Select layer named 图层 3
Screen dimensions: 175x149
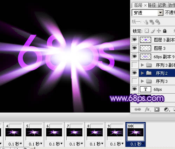point(160,48)
